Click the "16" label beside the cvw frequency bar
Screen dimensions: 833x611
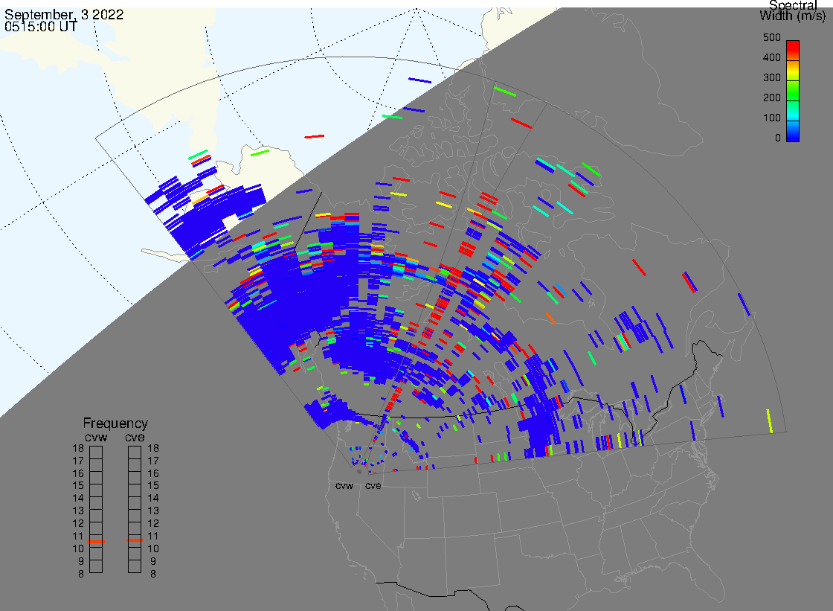click(x=78, y=473)
